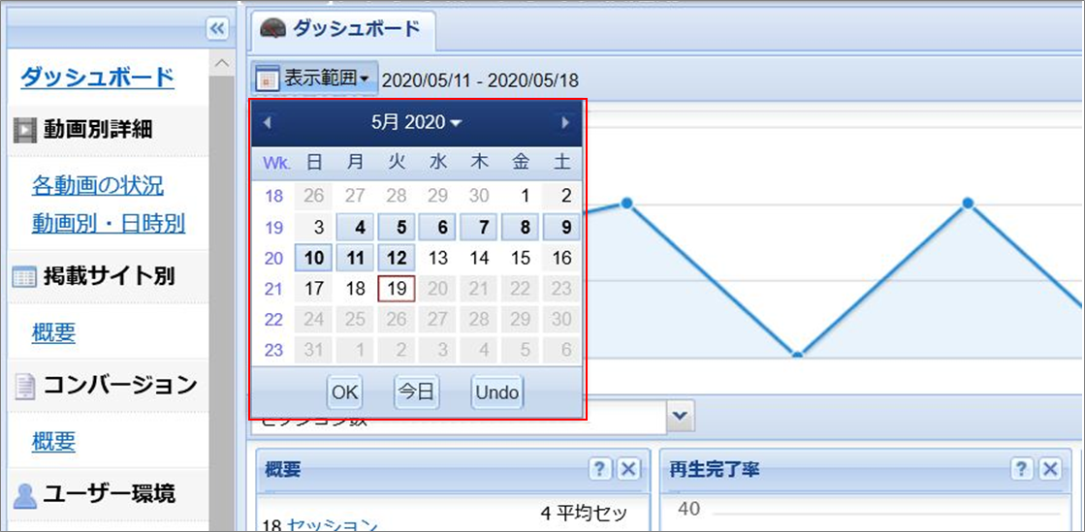Close the 再生完了率 panel
The width and height of the screenshot is (1085, 532).
1050,470
